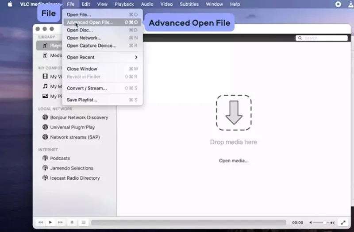
Task: Click the Open media... link
Action: (234, 161)
